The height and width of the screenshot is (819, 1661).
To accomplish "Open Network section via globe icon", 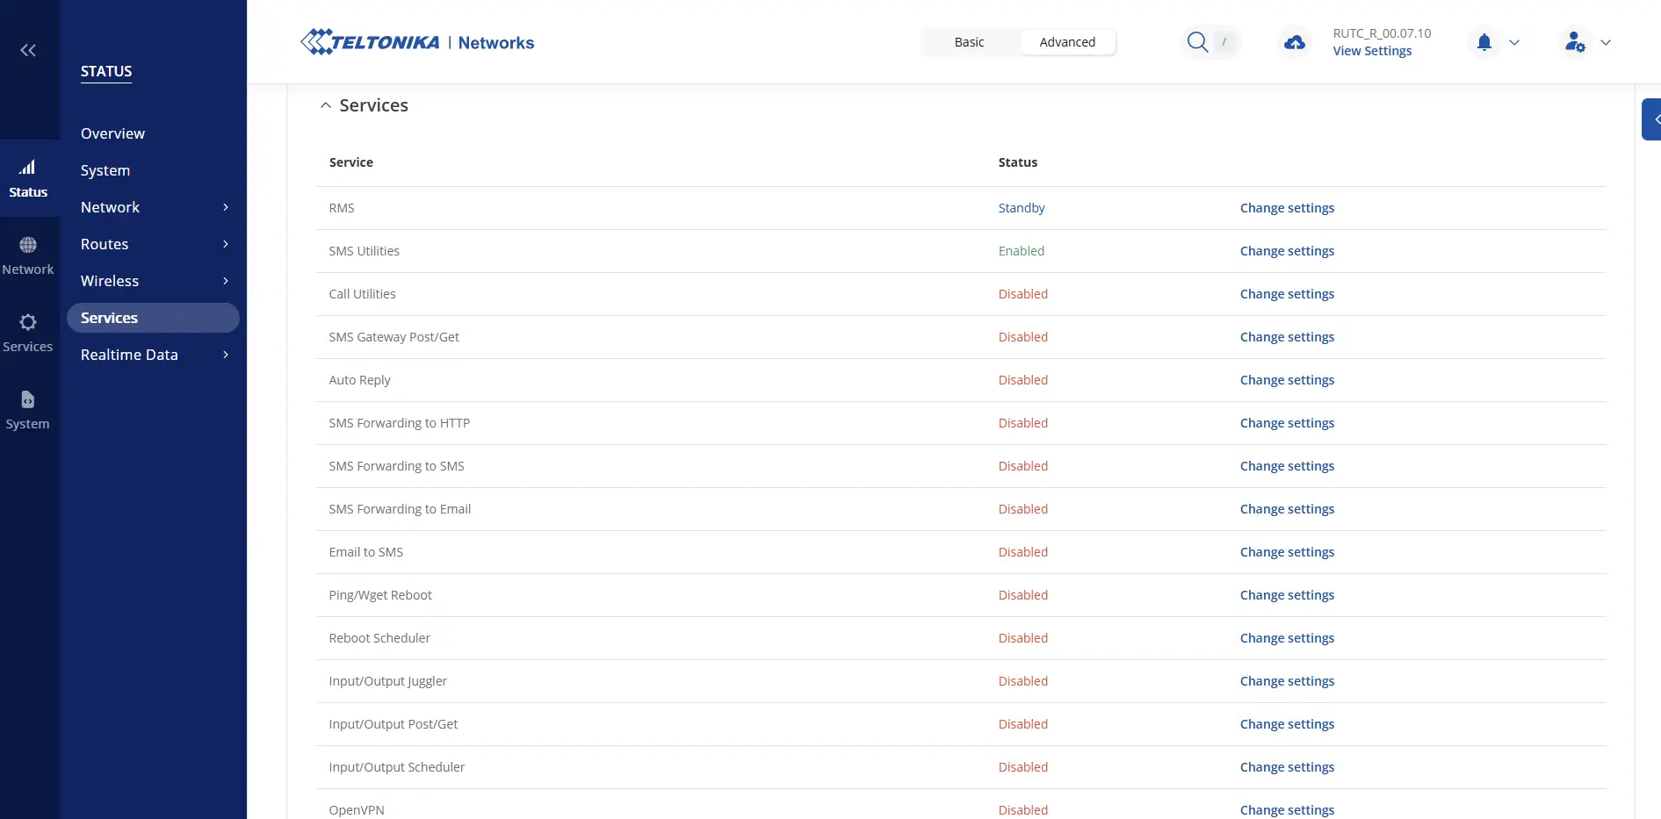I will (28, 245).
